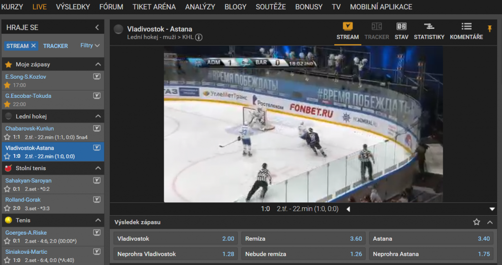The image size is (502, 265).
Task: Open the VÝSLEDKY menu item
Action: (x=73, y=7)
